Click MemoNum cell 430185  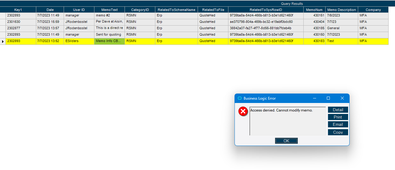tap(314, 28)
